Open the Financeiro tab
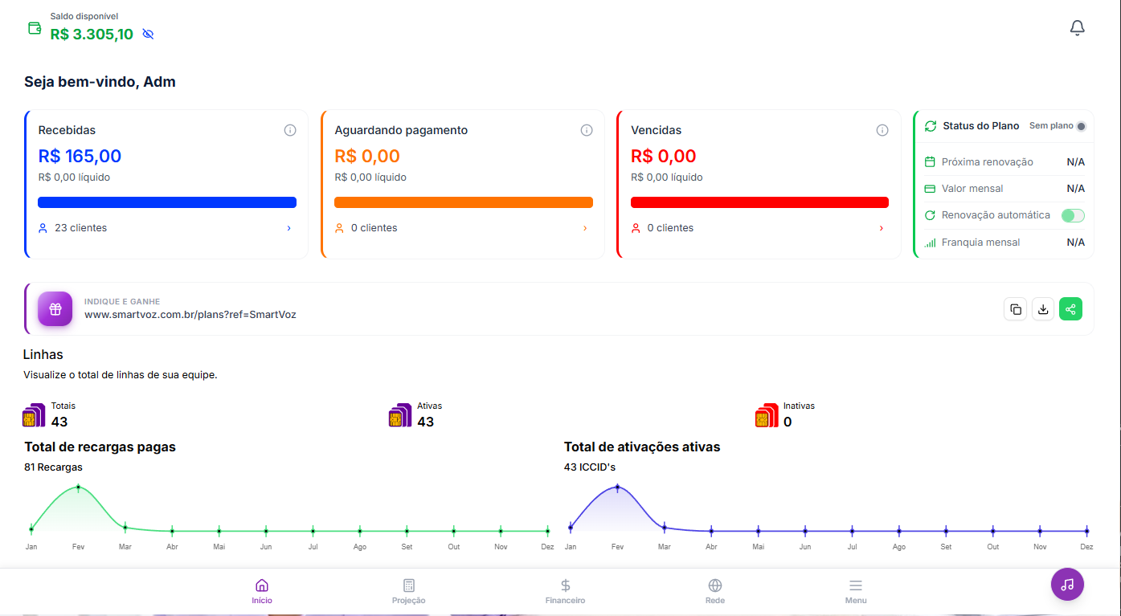 click(565, 591)
